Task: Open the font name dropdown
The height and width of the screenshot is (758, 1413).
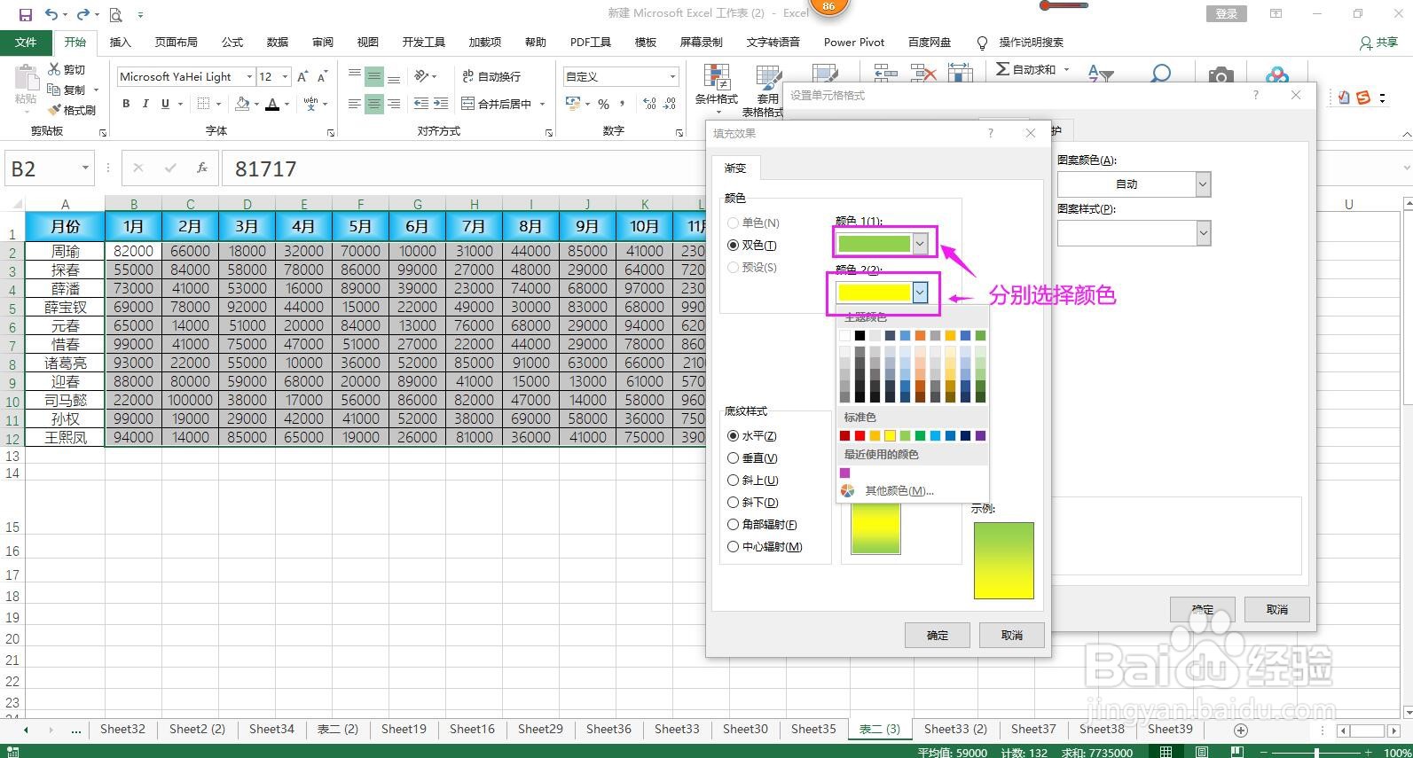Action: pyautogui.click(x=249, y=77)
